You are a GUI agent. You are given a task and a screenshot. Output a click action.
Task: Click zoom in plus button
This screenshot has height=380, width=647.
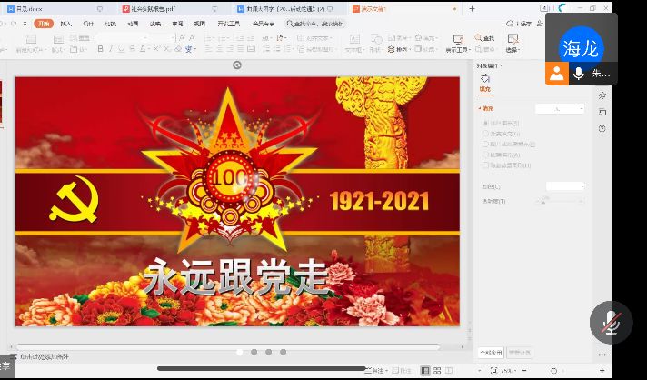tap(602, 371)
